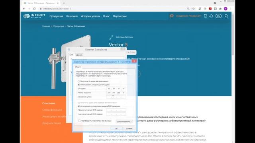Click the forward navigation arrow in the browser
255x143 pixels.
pos(29,9)
